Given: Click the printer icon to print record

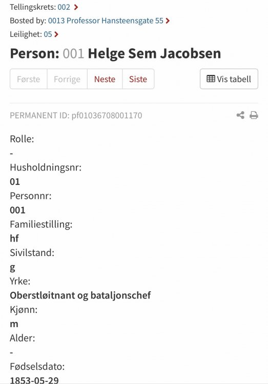Looking at the screenshot, I should pos(254,115).
